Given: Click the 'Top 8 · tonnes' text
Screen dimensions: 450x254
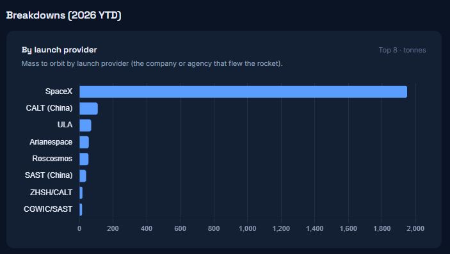Looking at the screenshot, I should point(402,50).
